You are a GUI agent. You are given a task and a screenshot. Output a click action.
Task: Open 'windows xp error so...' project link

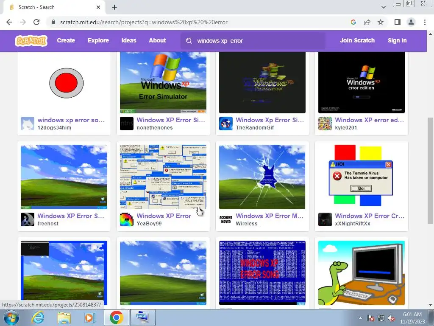71,120
